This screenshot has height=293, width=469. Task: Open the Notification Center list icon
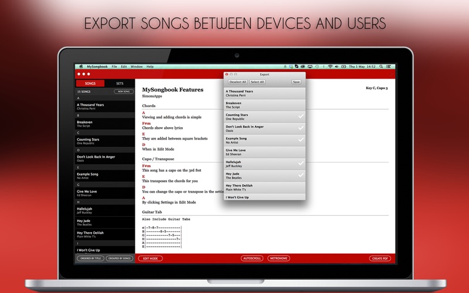pos(389,67)
